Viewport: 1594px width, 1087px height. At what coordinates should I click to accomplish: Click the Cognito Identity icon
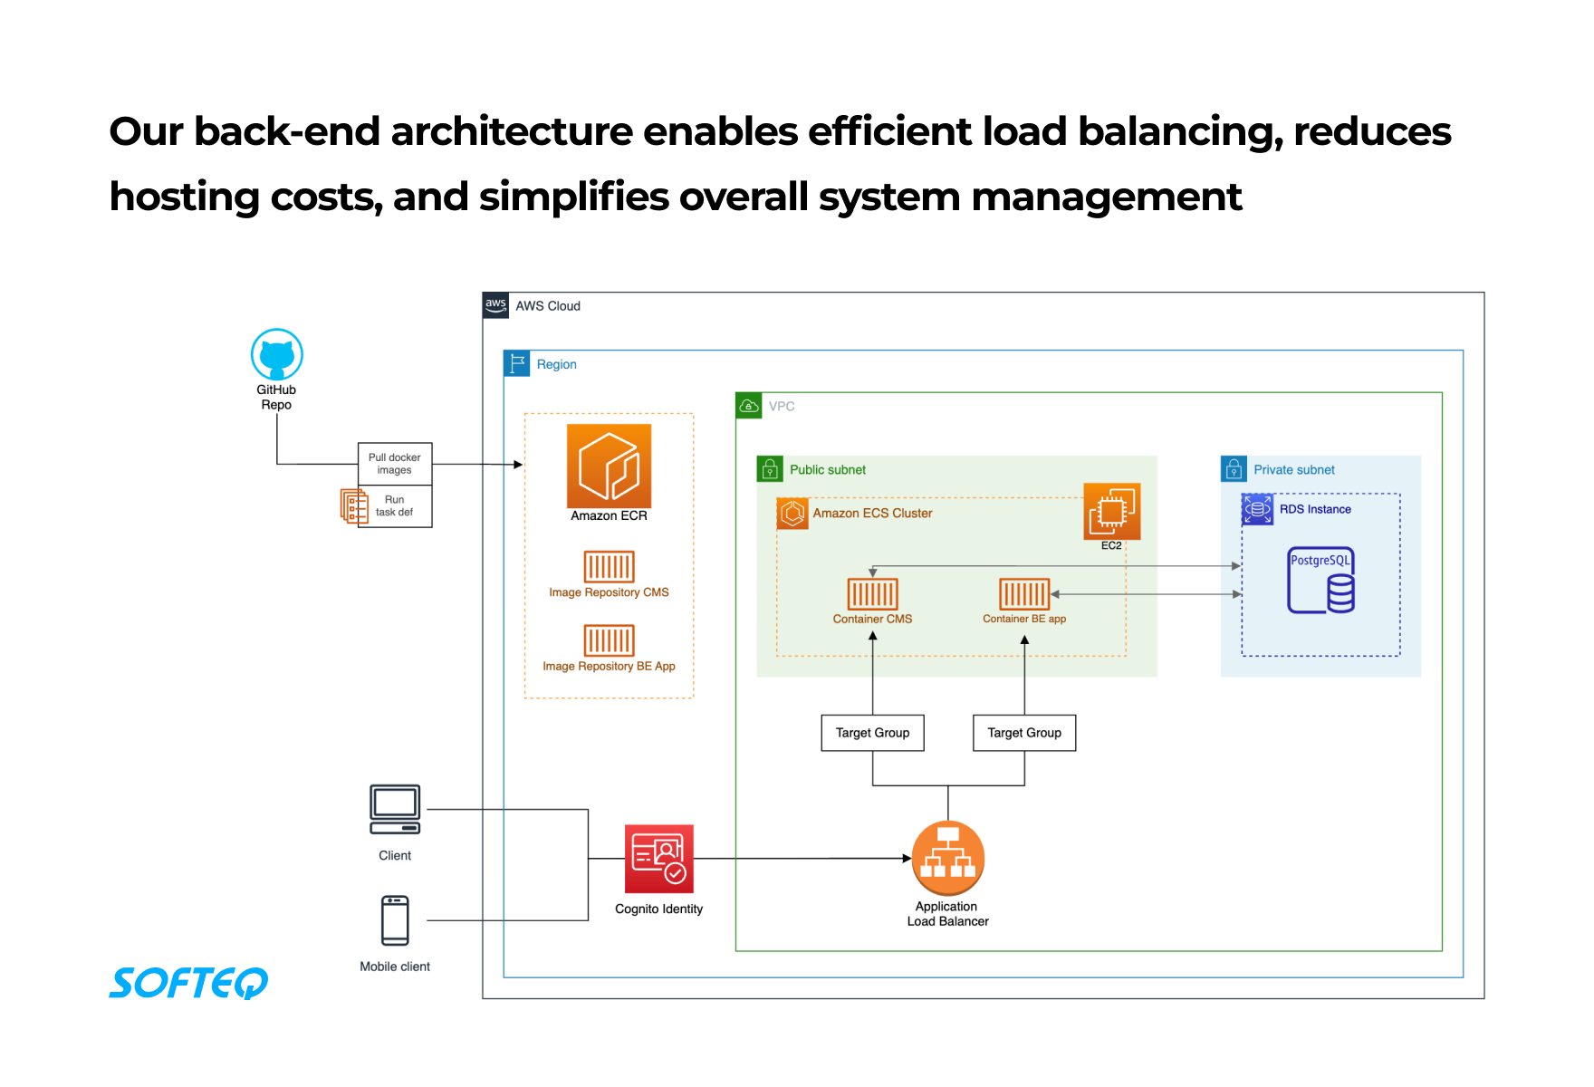pyautogui.click(x=658, y=859)
